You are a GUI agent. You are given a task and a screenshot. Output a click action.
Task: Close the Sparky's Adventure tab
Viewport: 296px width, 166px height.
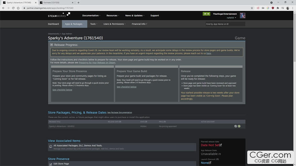[x=36, y=3]
